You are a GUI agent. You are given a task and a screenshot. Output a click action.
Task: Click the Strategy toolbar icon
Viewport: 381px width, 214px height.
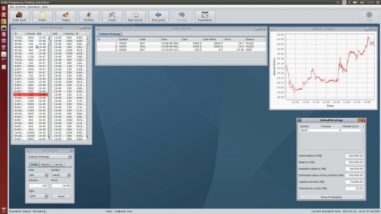pos(182,16)
